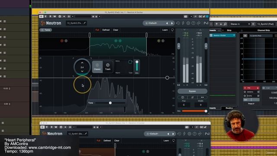The width and height of the screenshot is (277, 156).
Task: Switch to the Strip tab in channel settings
Action: pos(229,30)
